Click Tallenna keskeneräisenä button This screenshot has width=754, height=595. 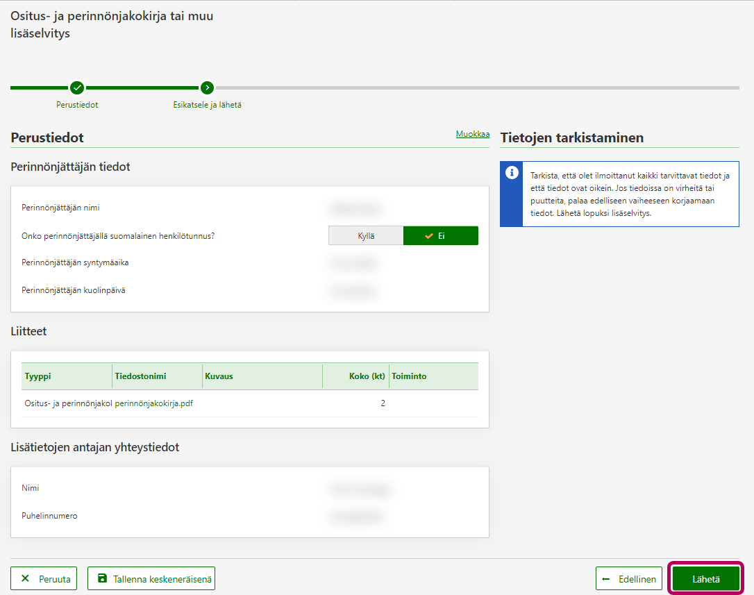[151, 578]
